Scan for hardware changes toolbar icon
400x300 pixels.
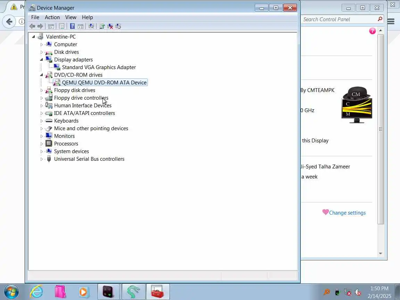point(91,26)
